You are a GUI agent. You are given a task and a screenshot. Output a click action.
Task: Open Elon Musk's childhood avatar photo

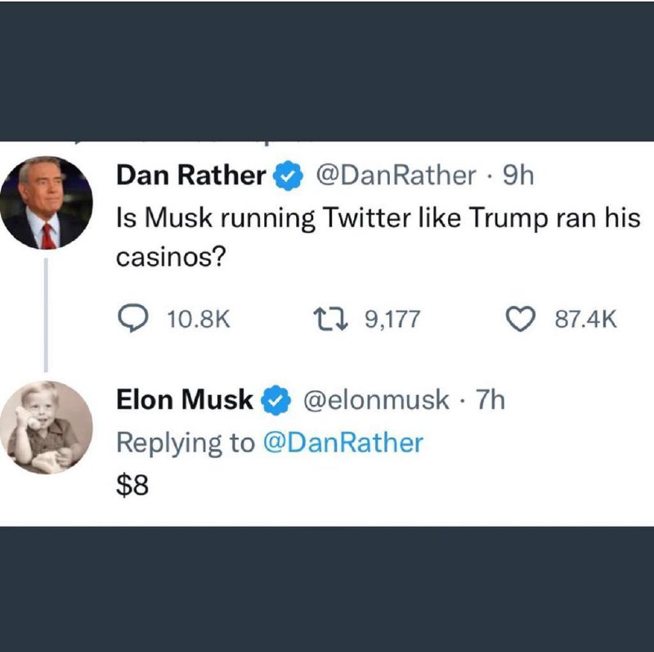[x=47, y=427]
